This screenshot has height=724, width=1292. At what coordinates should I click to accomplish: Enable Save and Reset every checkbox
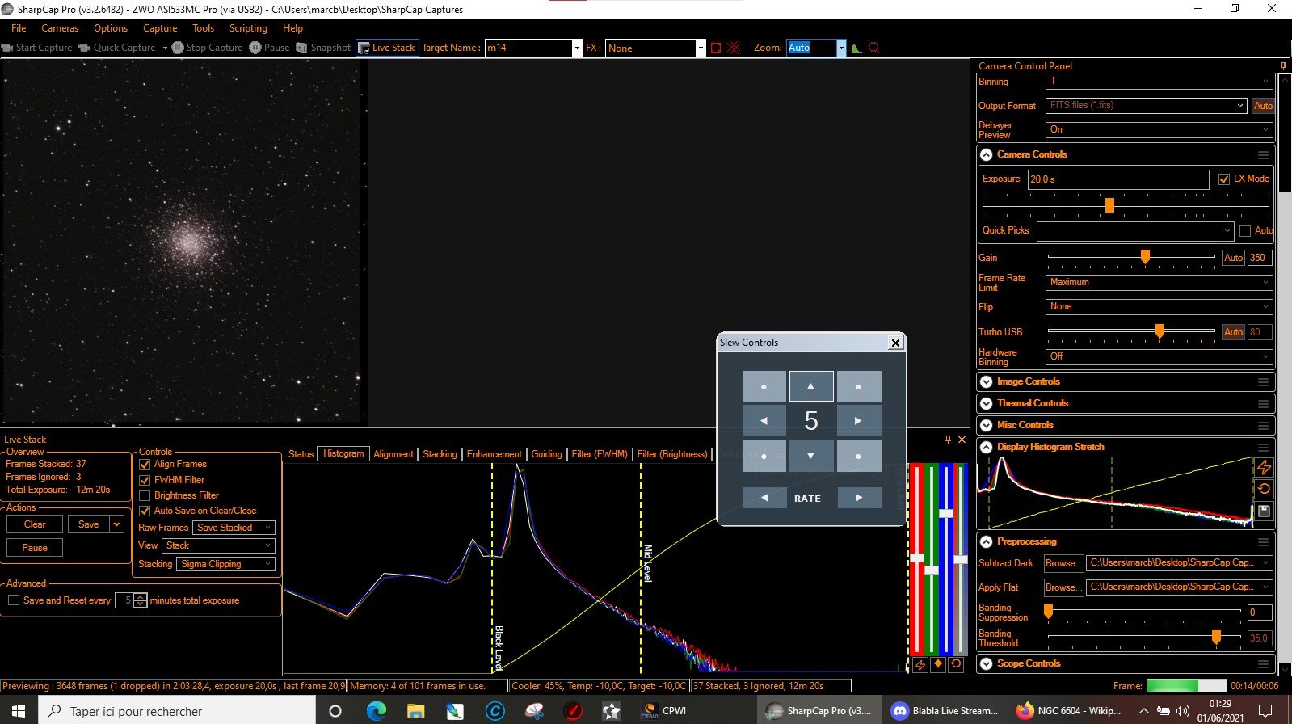click(14, 600)
